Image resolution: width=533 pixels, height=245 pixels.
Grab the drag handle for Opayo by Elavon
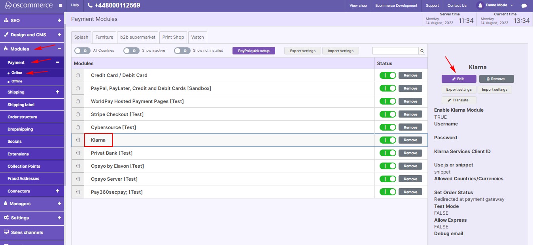pos(78,166)
